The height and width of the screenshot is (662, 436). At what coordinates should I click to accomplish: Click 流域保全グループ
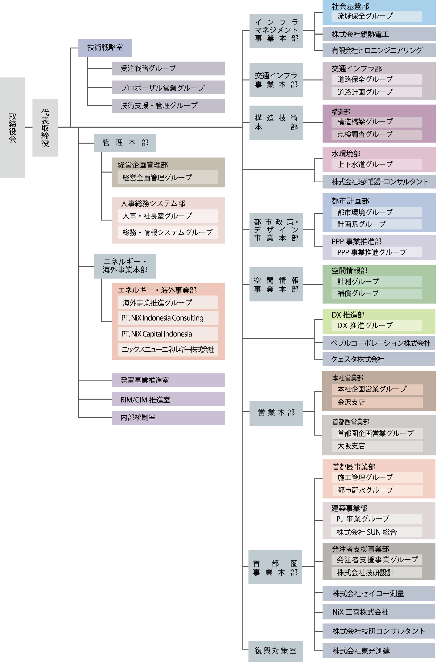tap(377, 16)
